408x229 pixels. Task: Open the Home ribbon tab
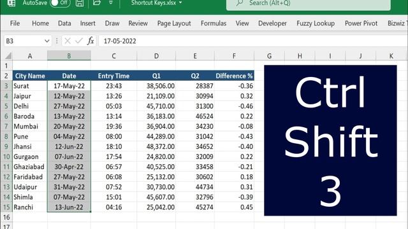coord(40,24)
